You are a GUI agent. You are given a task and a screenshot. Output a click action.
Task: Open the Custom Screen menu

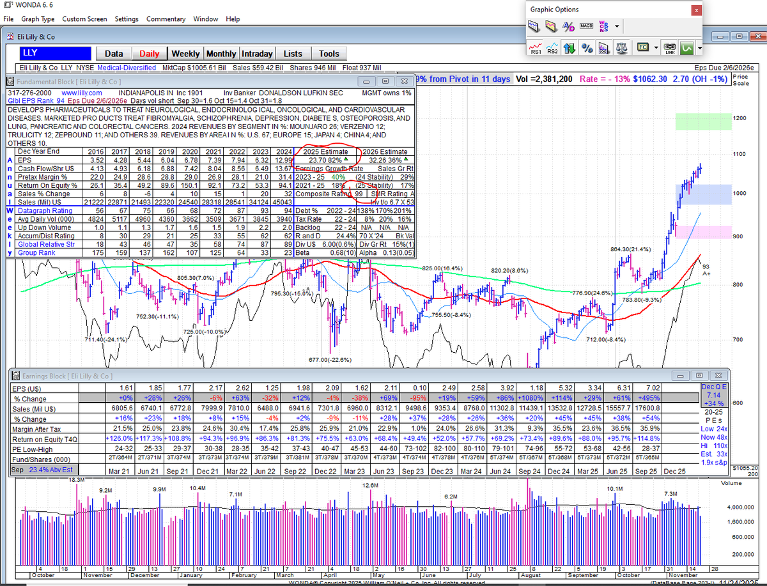point(84,19)
